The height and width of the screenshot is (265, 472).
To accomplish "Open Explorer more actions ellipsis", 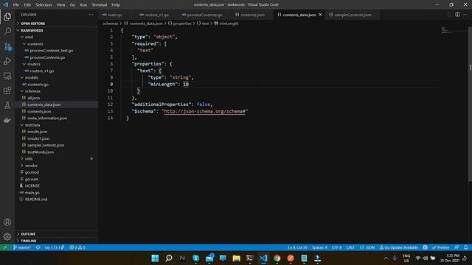I will click(91, 15).
